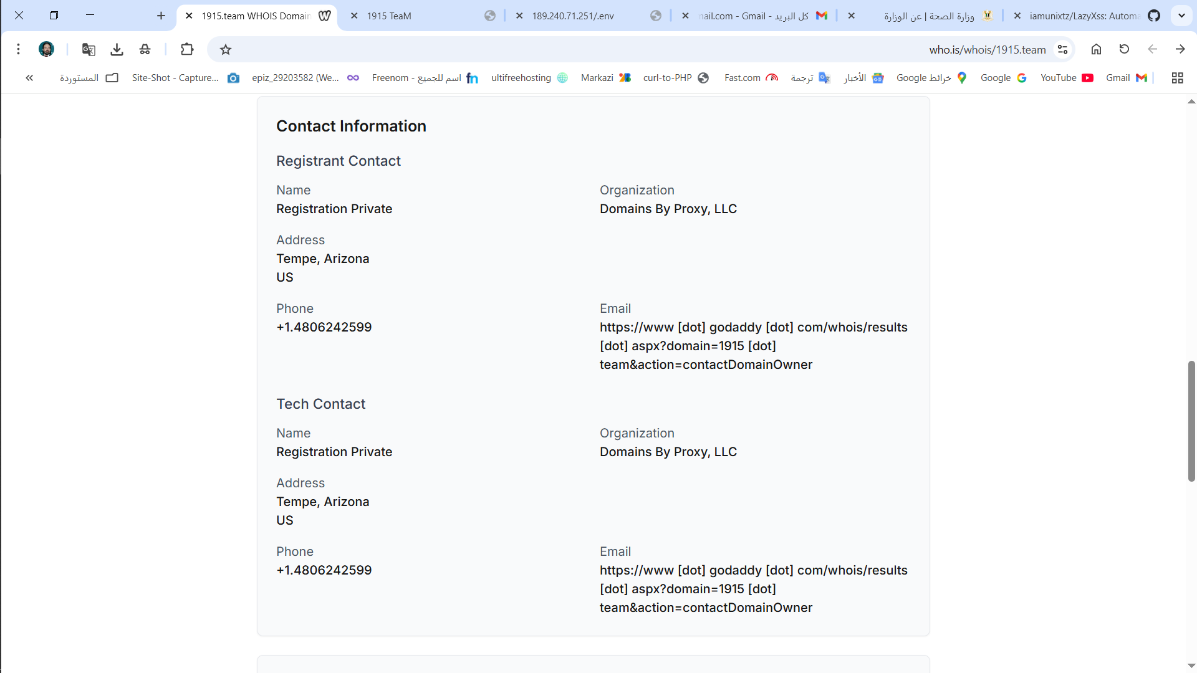Navigate back with the left arrow
This screenshot has height=673, width=1197.
coord(1152,49)
